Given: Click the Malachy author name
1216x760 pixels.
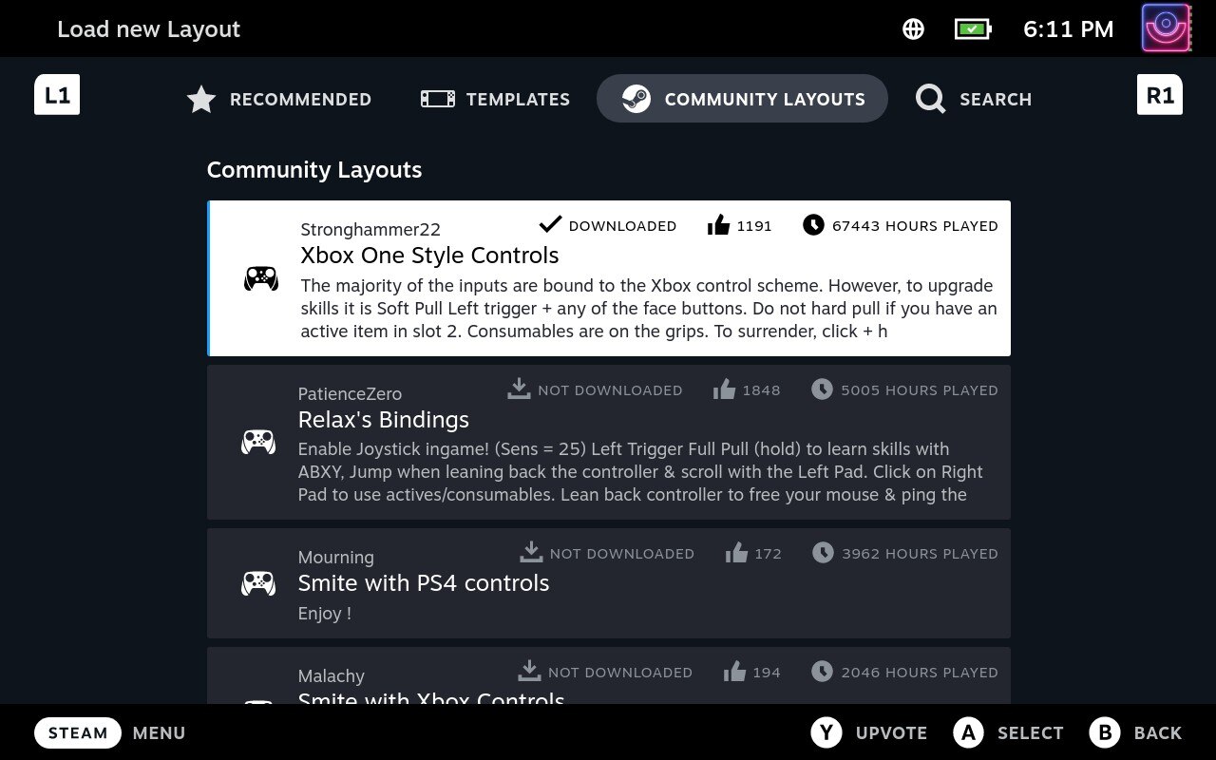Looking at the screenshot, I should (332, 675).
